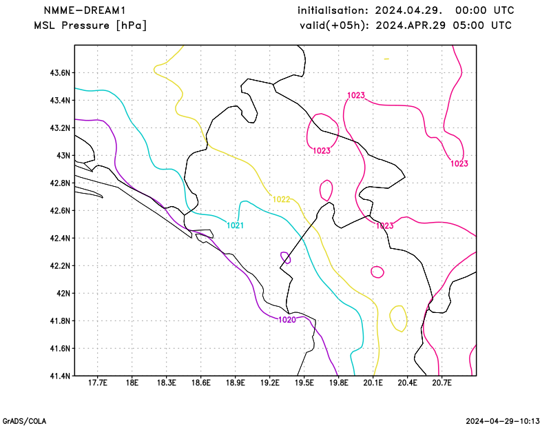Click the 2024-04-29-10:13 timestamp

503,421
